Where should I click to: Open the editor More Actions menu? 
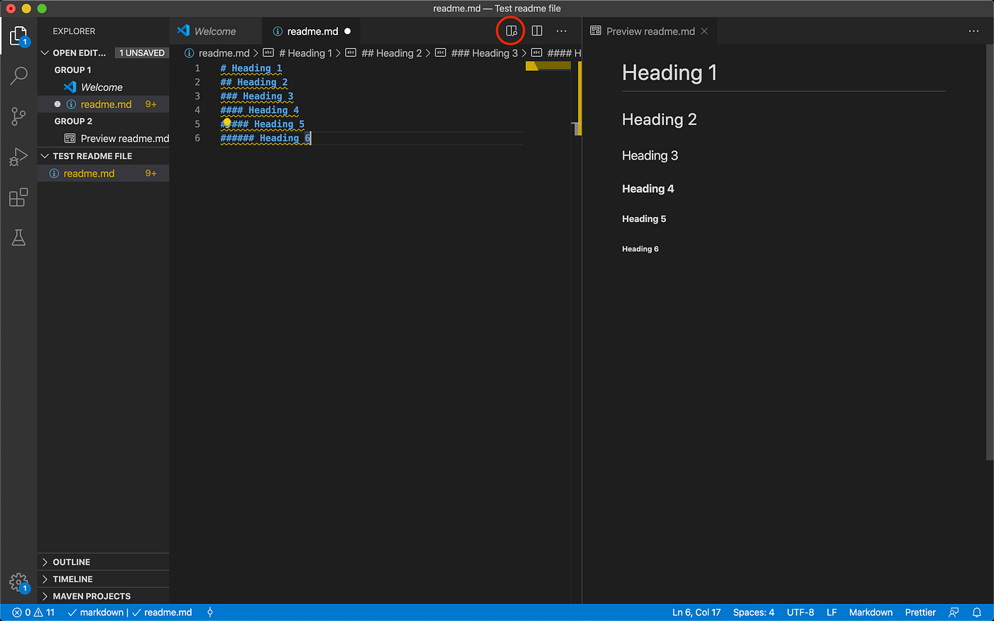tap(562, 31)
